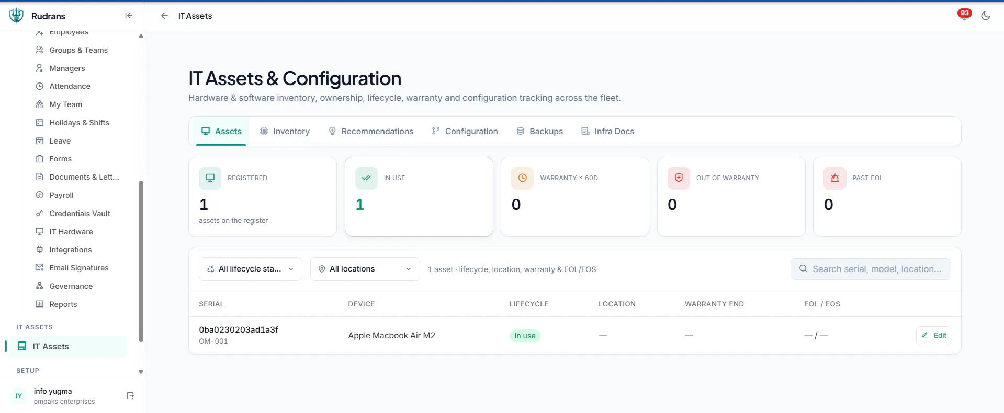Switch to the Inventory tab

tap(285, 131)
